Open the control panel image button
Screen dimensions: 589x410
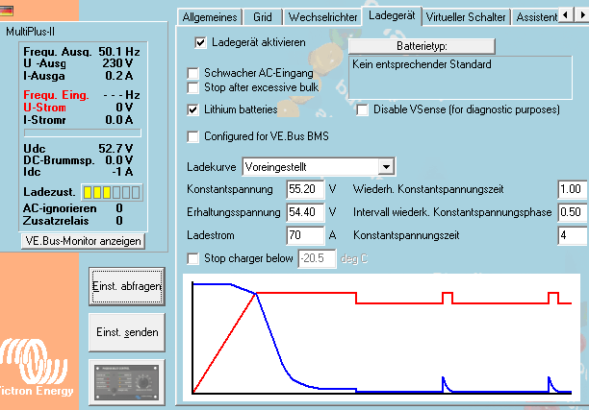click(127, 382)
